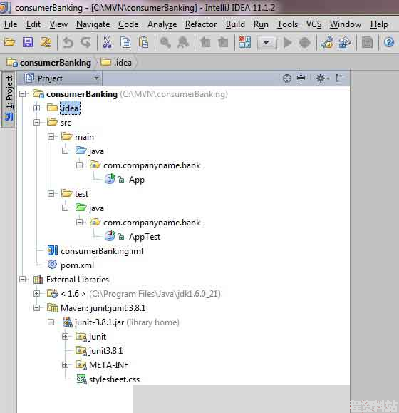
Task: Open Project Structure settings icon
Action: click(345, 42)
